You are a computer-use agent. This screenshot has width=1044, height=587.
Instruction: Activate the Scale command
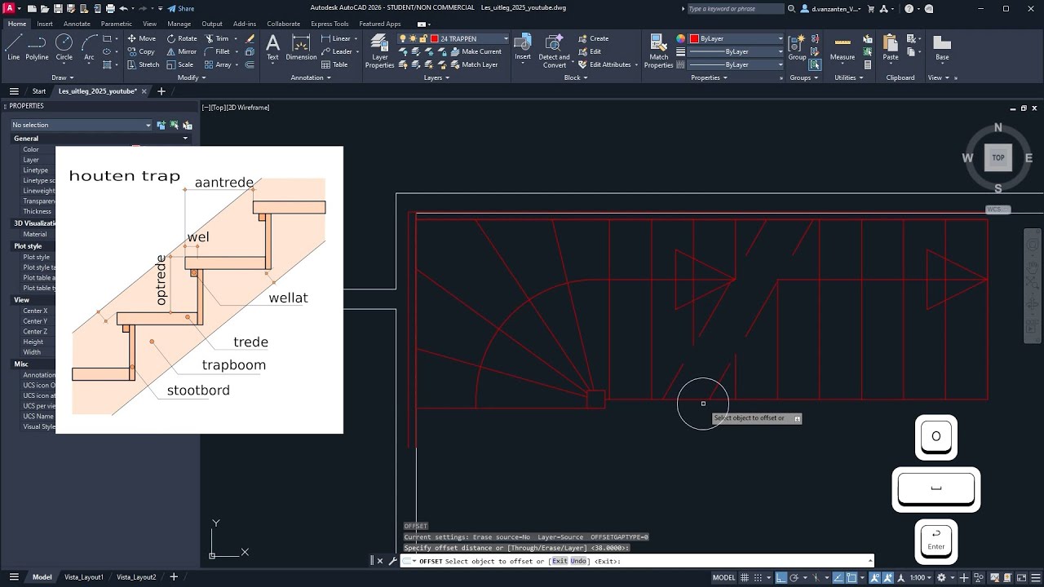click(179, 64)
